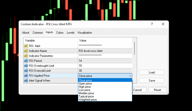Click the RSI Alert asterisk value cell
192x111 pixels.
pyautogui.click(x=105, y=46)
